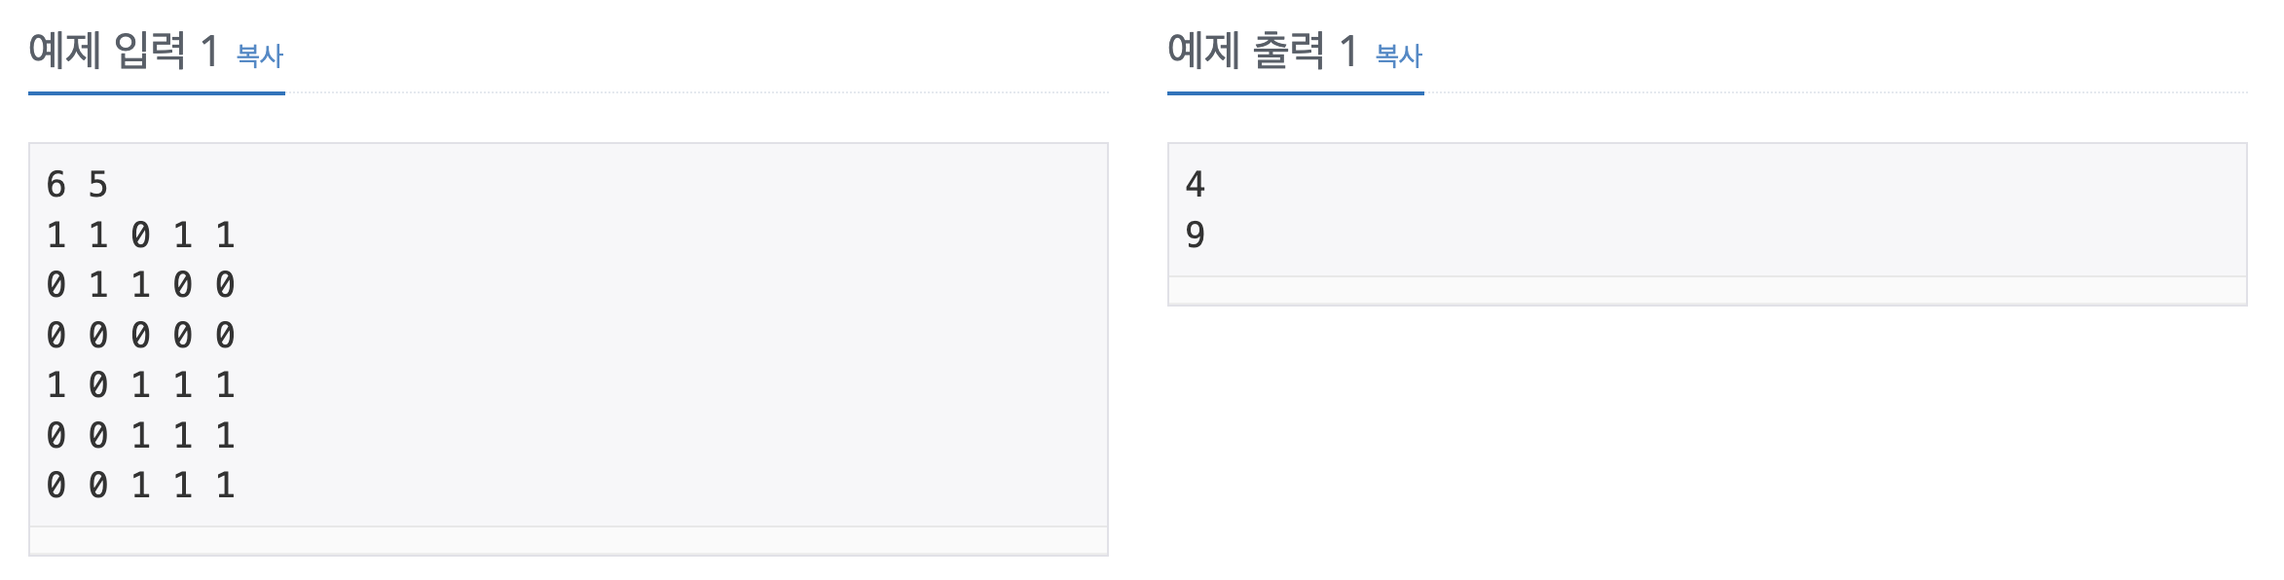Click the line '1 1 0 1 1'
2284x580 pixels.
141,234
